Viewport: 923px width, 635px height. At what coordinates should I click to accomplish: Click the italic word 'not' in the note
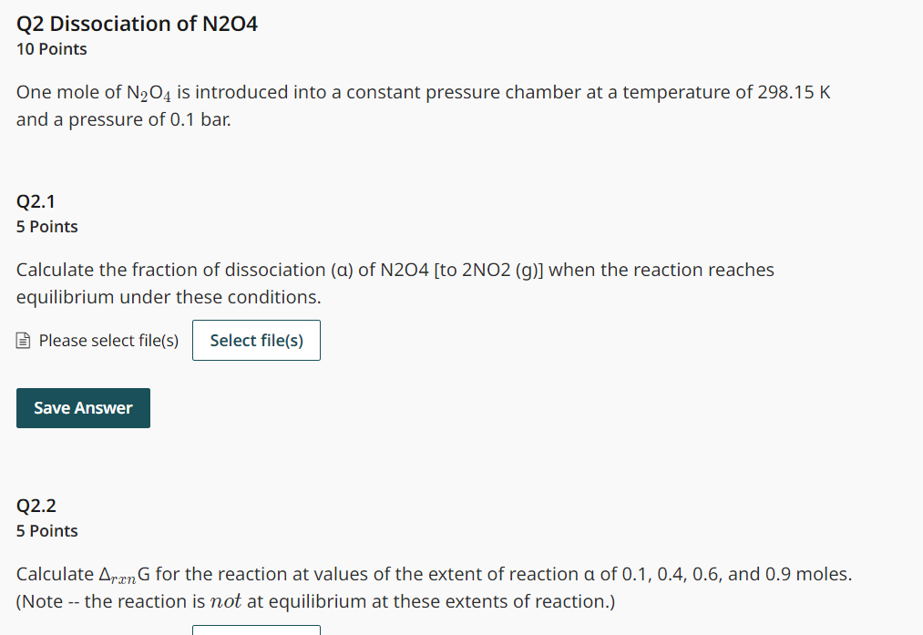[224, 601]
